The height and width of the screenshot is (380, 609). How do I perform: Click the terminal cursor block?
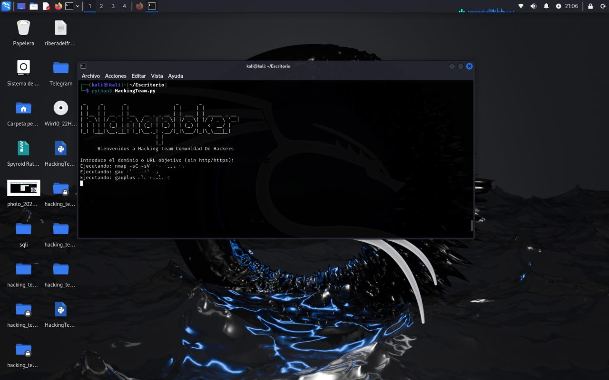pos(81,183)
